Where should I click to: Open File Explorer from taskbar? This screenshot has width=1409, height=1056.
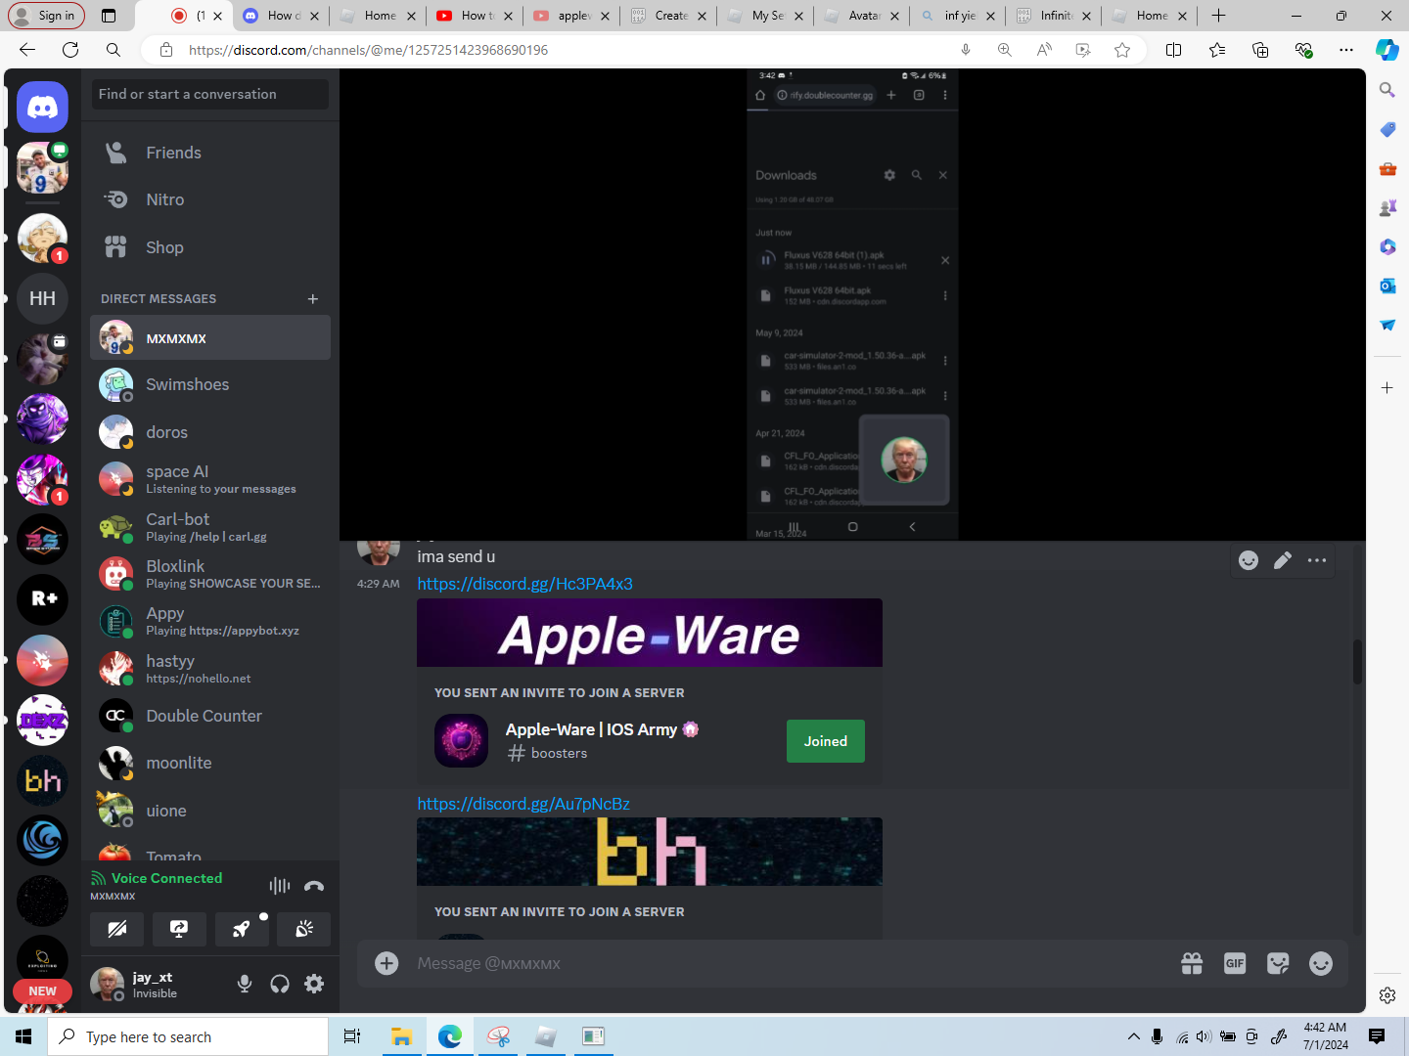[401, 1036]
